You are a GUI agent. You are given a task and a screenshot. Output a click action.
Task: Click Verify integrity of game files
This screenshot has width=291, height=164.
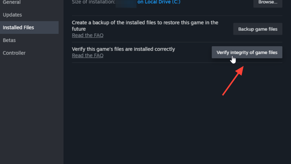(247, 52)
